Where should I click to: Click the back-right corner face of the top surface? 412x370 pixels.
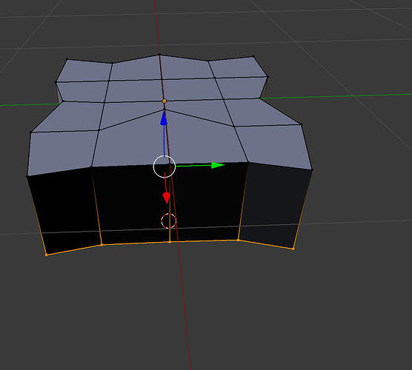[x=238, y=67]
